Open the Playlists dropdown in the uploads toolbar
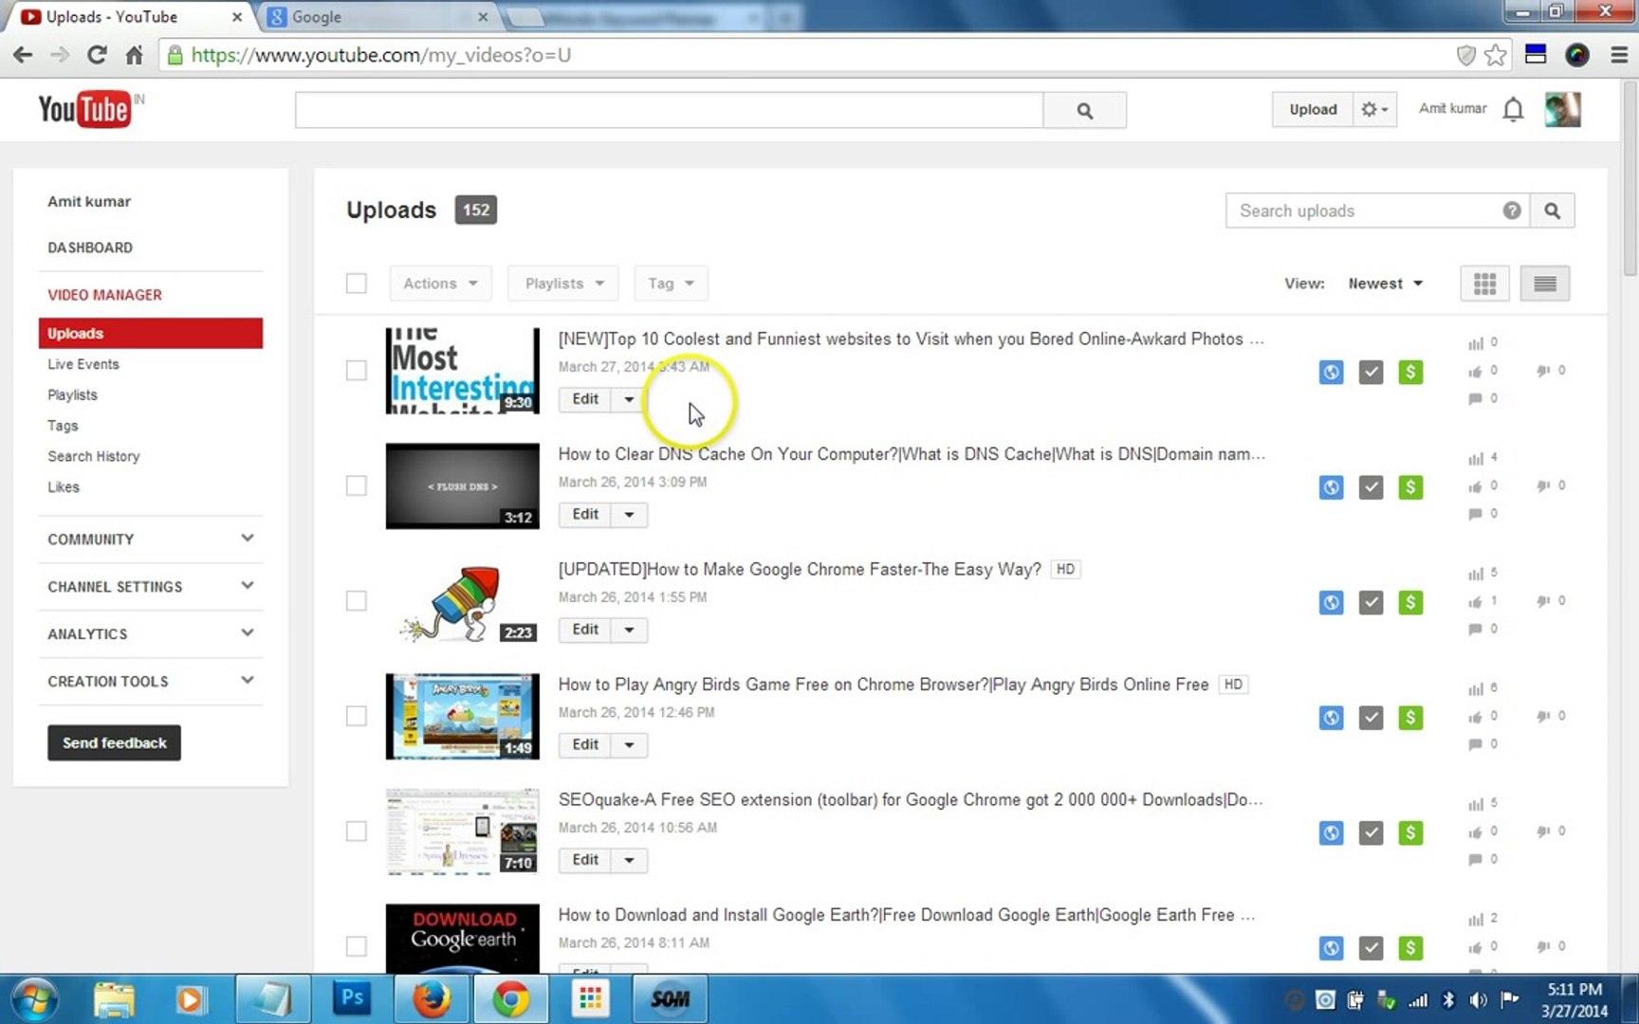The width and height of the screenshot is (1639, 1024). (563, 283)
